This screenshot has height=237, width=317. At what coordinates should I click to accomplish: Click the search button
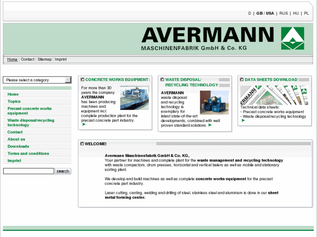[63, 171]
